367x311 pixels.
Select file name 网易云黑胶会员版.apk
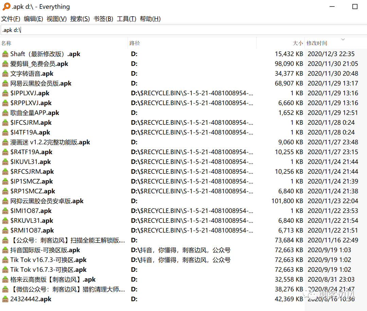[x=41, y=84]
